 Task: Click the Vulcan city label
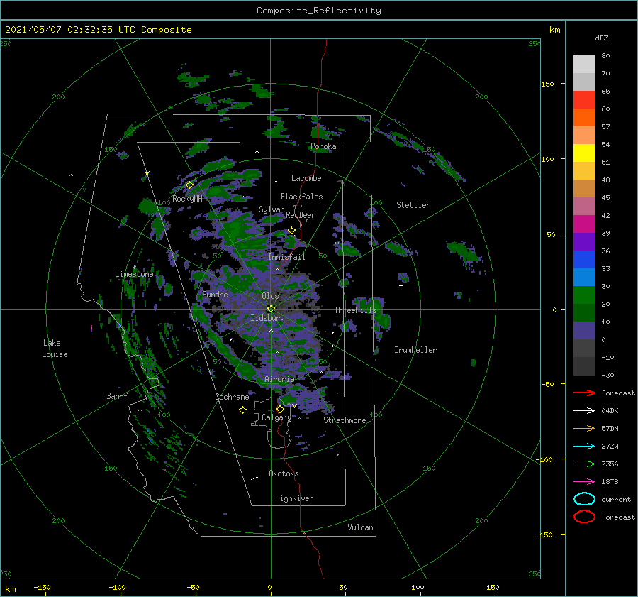pyautogui.click(x=361, y=527)
